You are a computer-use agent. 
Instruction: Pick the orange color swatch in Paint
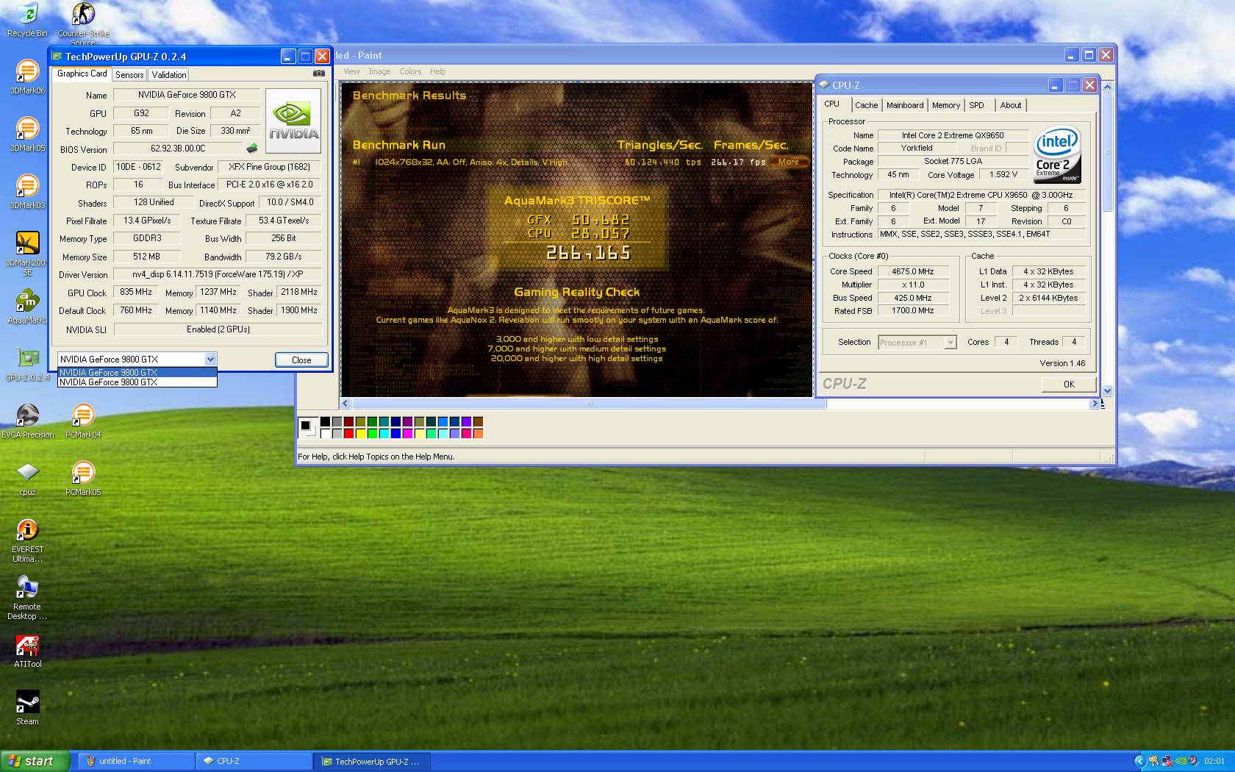479,434
